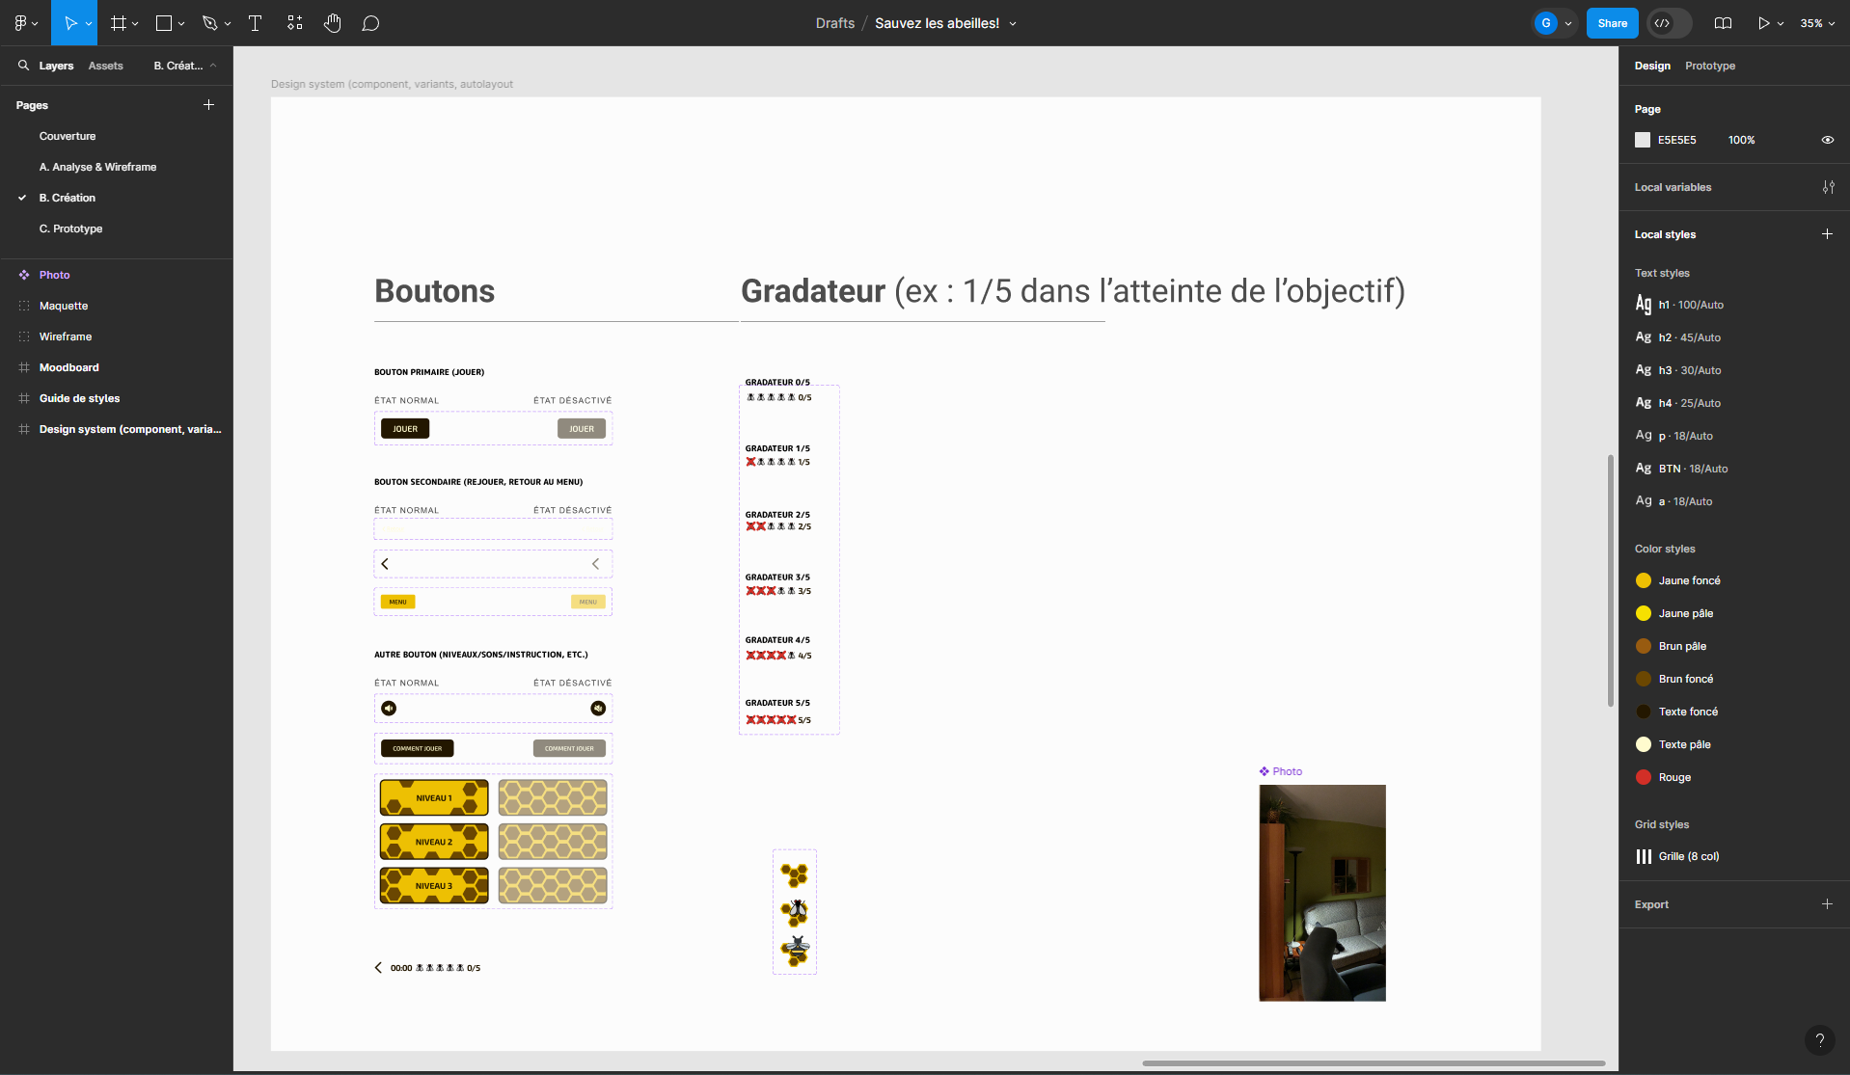This screenshot has height=1075, width=1850.
Task: Open the Sauvez les abeilles! title dropdown
Action: coord(1013,23)
